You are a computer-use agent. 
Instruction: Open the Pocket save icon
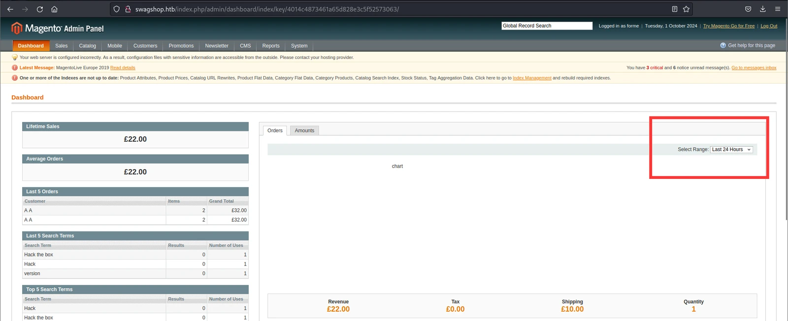tap(748, 9)
